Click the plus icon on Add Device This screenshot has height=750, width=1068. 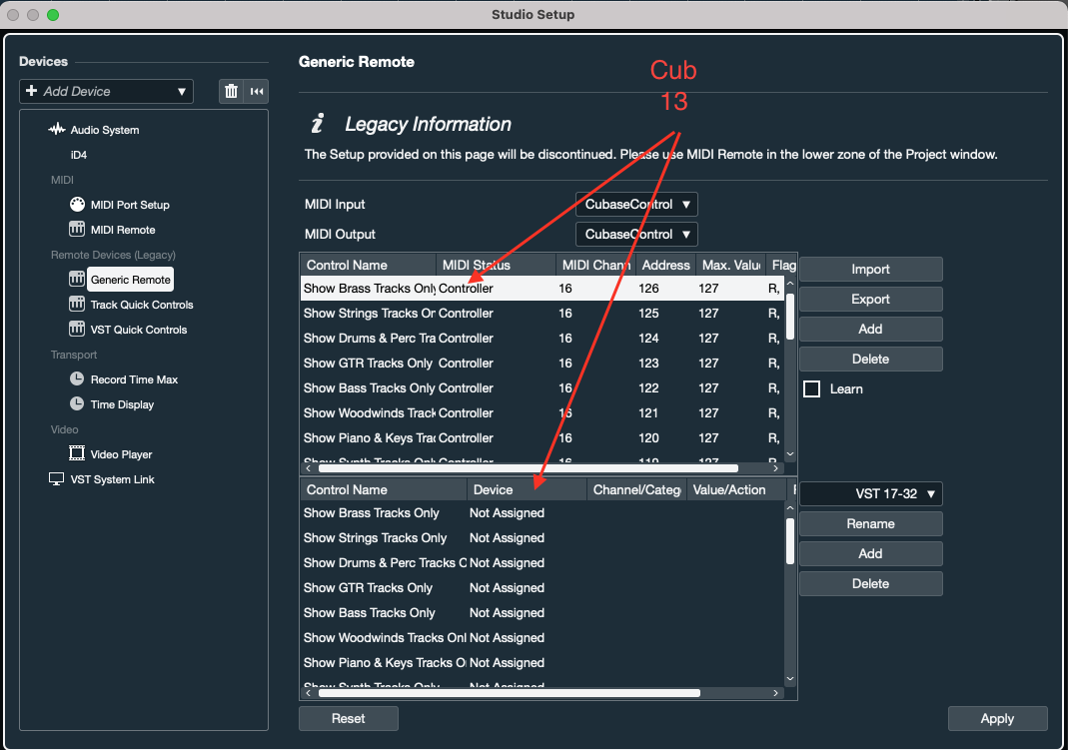pyautogui.click(x=31, y=91)
